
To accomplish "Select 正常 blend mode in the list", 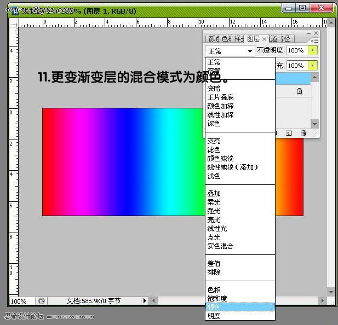I will point(240,62).
